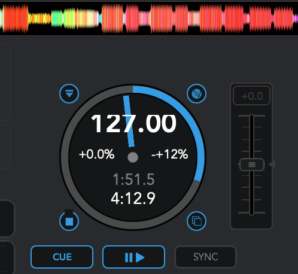This screenshot has width=298, height=274.
Task: Click the CUE button
Action: [62, 257]
